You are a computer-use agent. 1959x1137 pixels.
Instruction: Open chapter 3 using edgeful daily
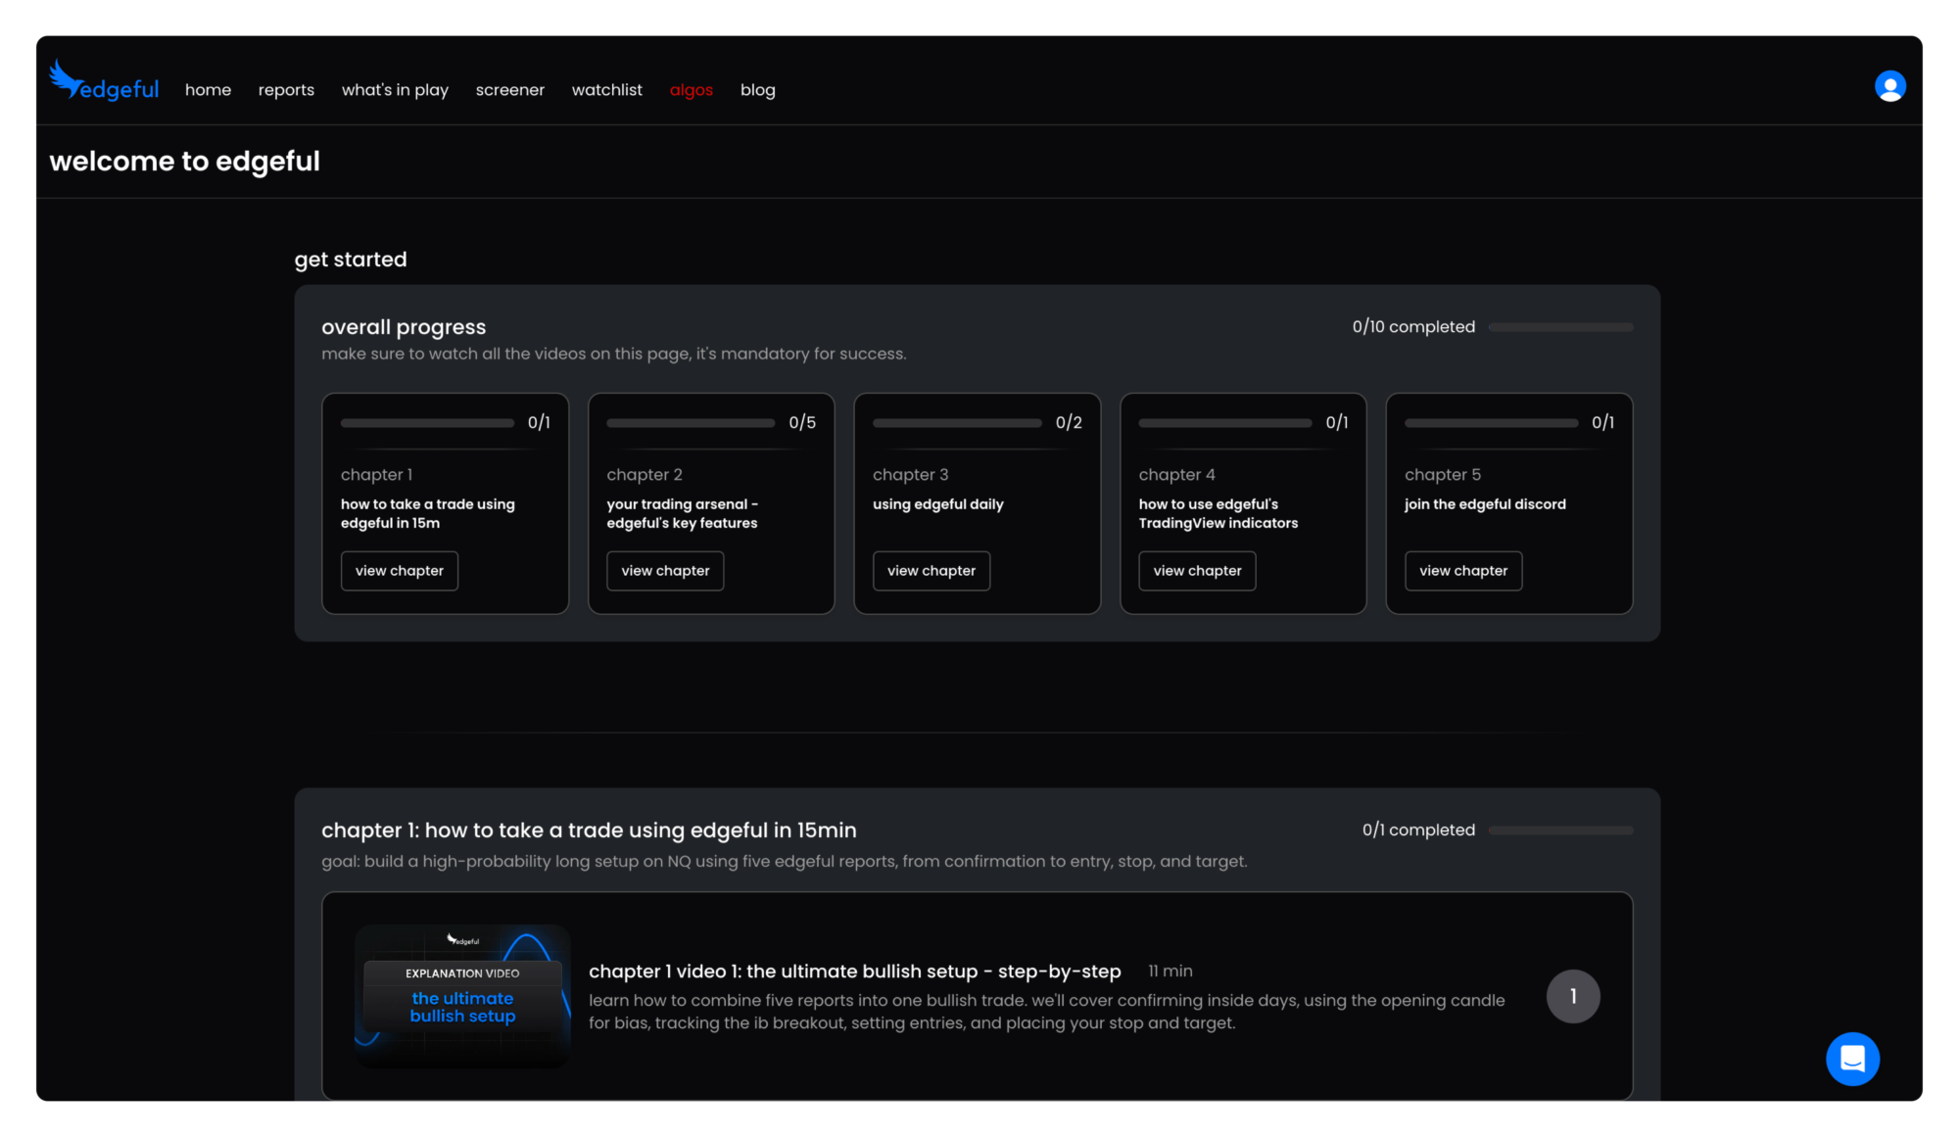click(x=931, y=571)
